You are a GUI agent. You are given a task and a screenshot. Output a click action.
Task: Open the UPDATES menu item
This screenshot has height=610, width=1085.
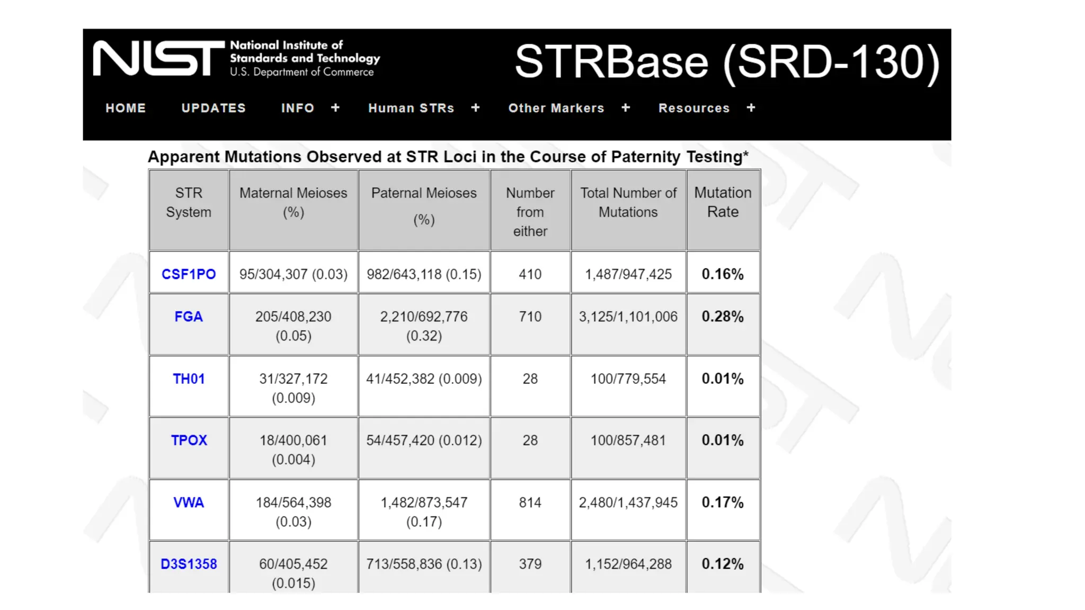click(214, 108)
